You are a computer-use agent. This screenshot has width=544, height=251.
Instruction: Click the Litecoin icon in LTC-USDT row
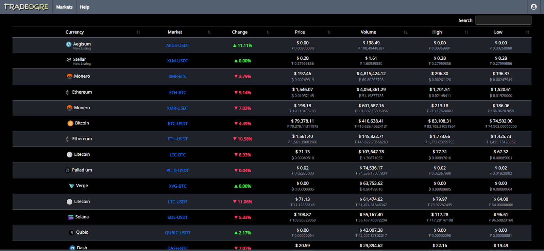click(69, 202)
